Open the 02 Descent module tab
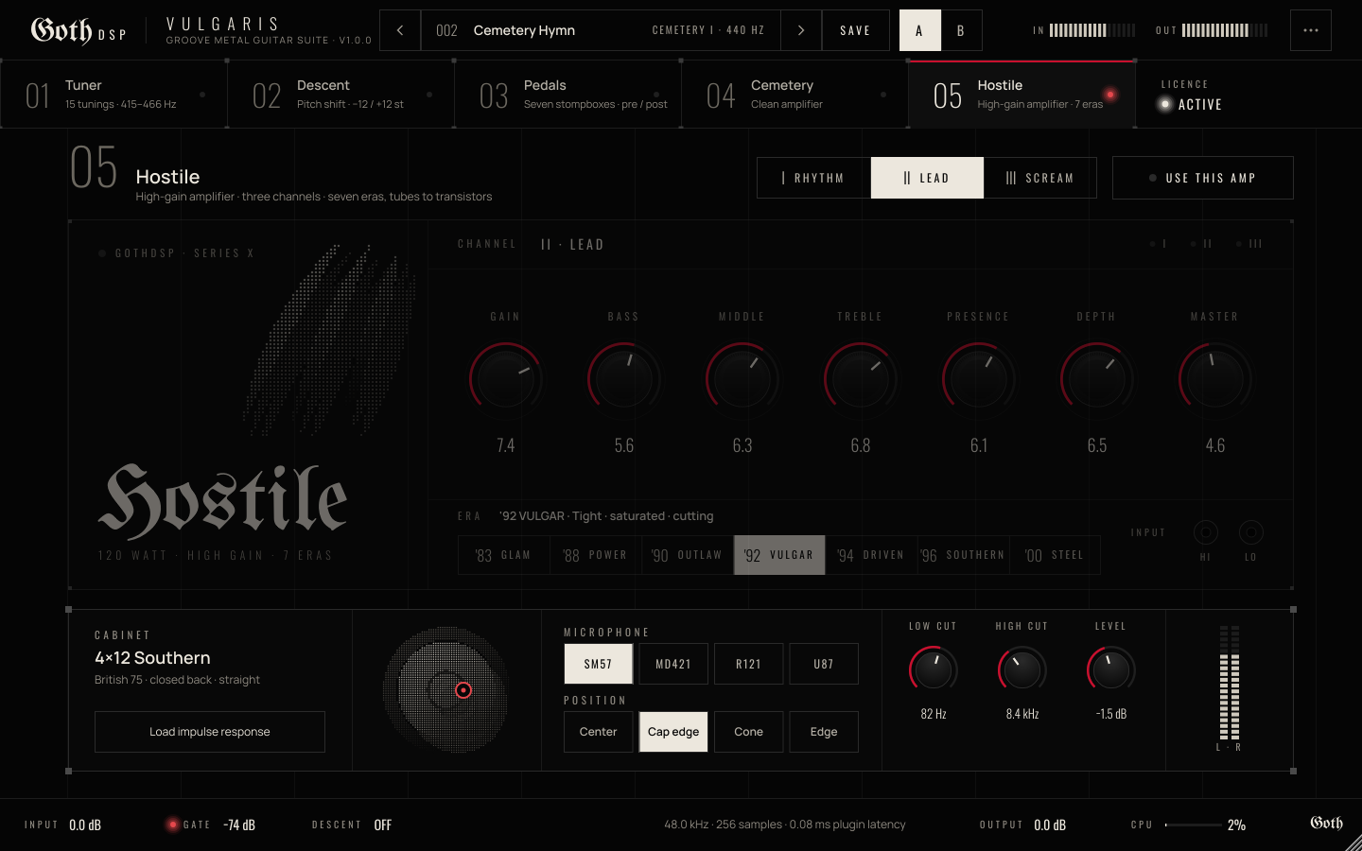 [x=340, y=95]
